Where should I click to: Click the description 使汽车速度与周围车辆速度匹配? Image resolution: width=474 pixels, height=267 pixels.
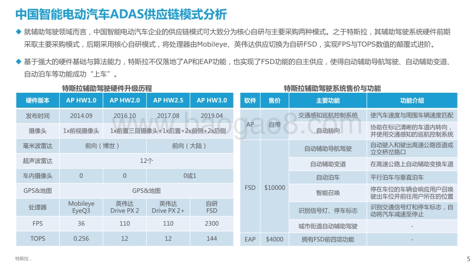point(412,115)
